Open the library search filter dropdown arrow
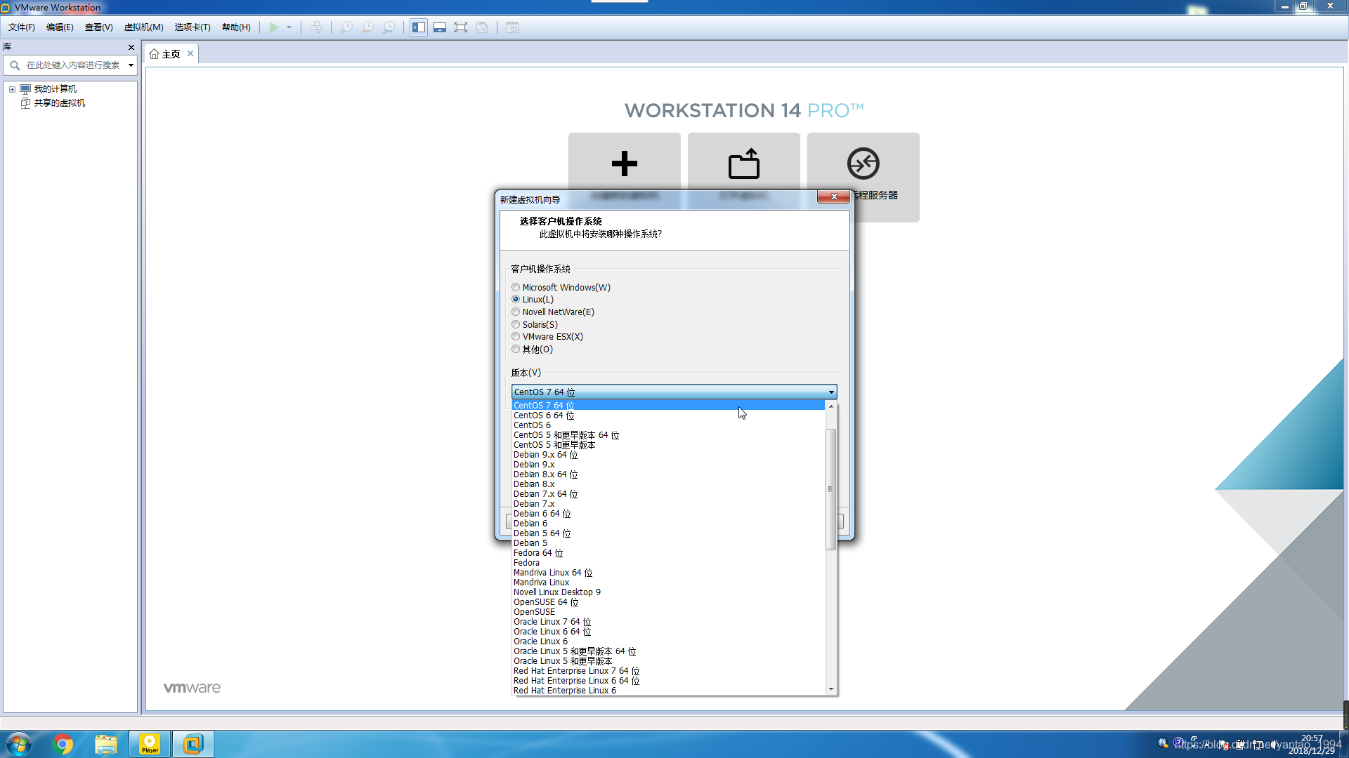Viewport: 1349px width, 758px height. coord(131,65)
